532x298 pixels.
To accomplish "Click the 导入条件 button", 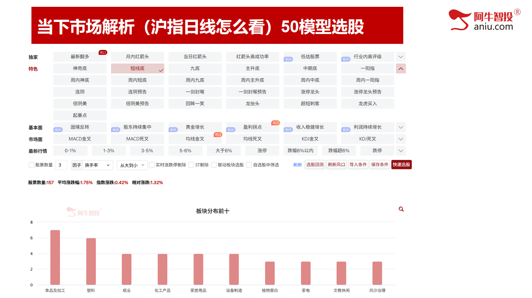I will tap(358, 165).
